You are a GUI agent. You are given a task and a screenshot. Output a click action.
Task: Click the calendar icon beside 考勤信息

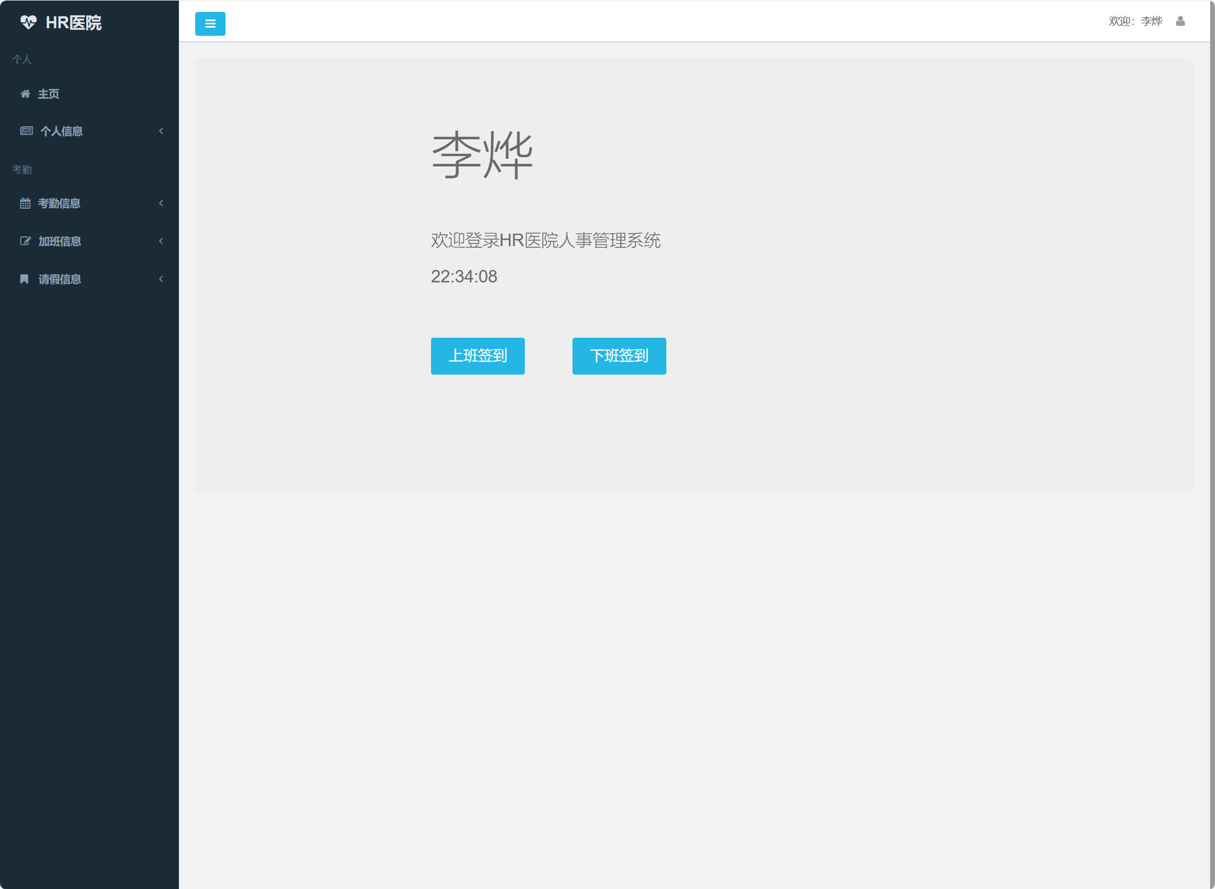click(25, 203)
